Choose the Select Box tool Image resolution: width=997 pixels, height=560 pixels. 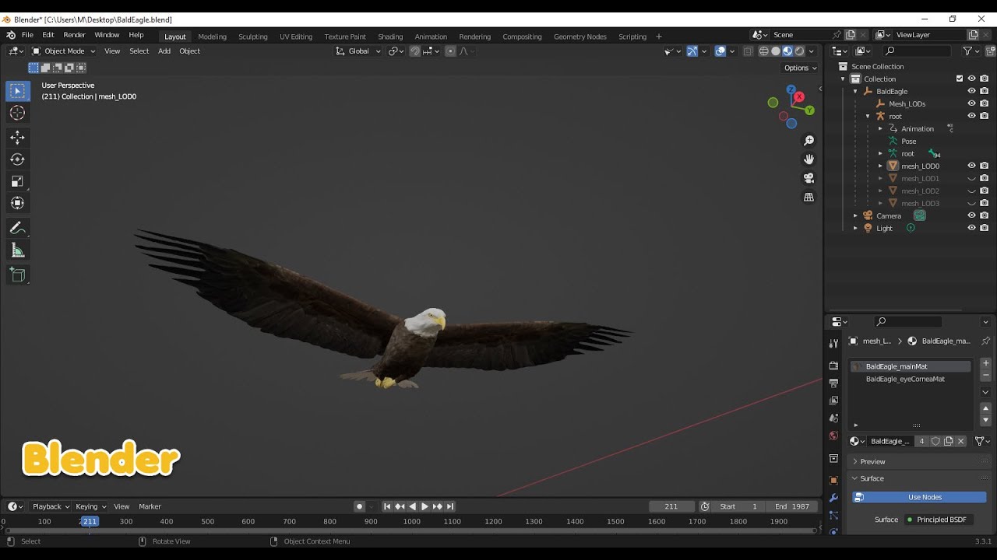(x=17, y=91)
